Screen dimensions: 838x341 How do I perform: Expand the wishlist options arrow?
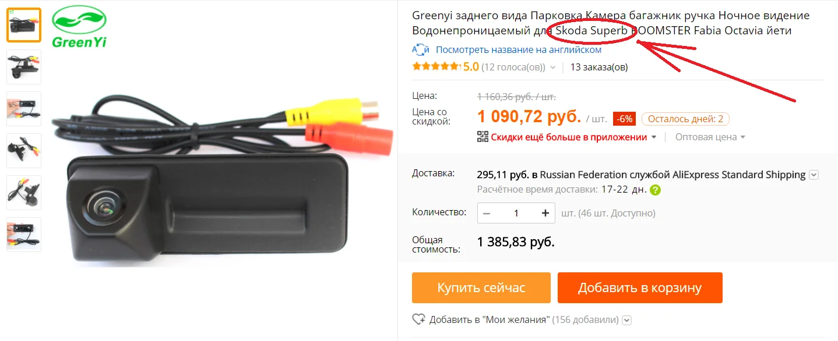[626, 319]
